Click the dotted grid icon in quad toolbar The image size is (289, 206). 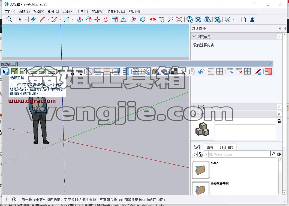pos(211,71)
